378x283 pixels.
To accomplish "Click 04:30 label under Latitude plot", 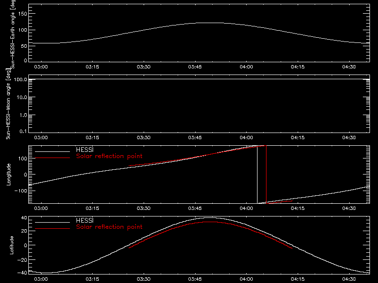I will coord(349,279).
